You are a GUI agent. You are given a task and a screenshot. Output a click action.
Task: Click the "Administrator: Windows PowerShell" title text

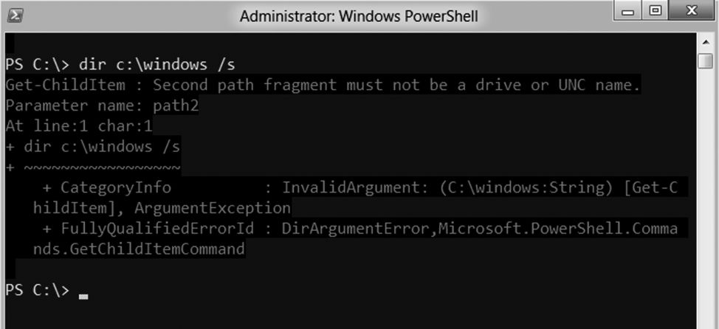tap(359, 15)
